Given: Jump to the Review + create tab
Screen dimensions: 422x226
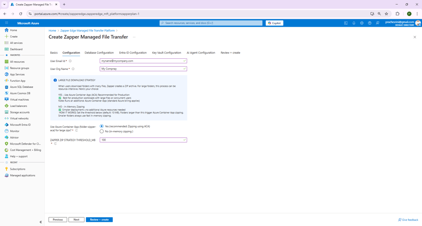Looking at the screenshot, I should [x=230, y=53].
